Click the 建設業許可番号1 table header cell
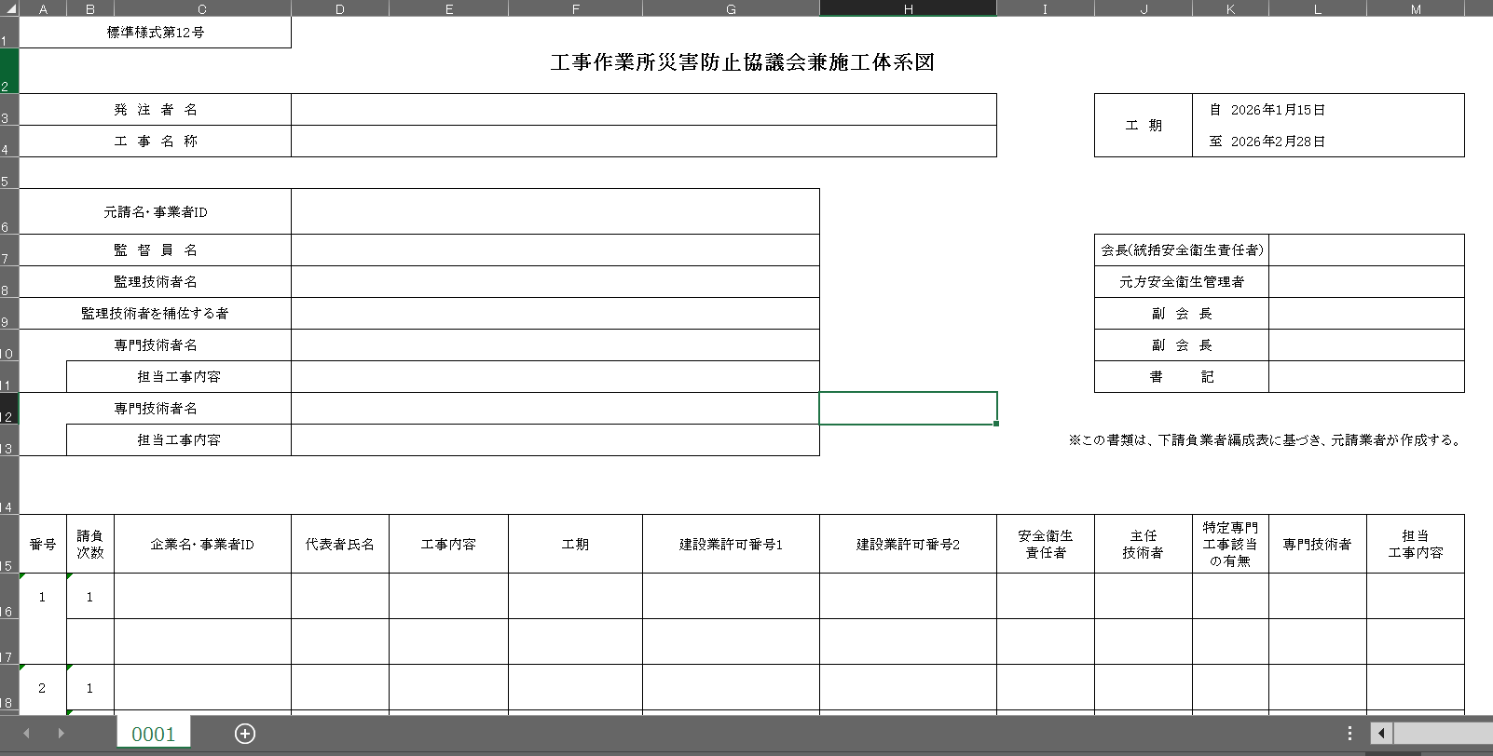Screen dimensions: 1493x756 [731, 545]
